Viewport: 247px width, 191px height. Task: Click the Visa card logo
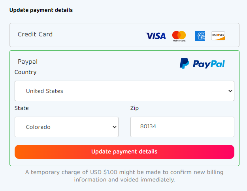pyautogui.click(x=156, y=36)
